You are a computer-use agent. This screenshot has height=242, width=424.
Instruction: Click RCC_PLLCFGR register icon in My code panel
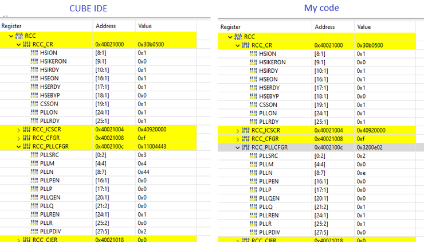click(x=246, y=147)
